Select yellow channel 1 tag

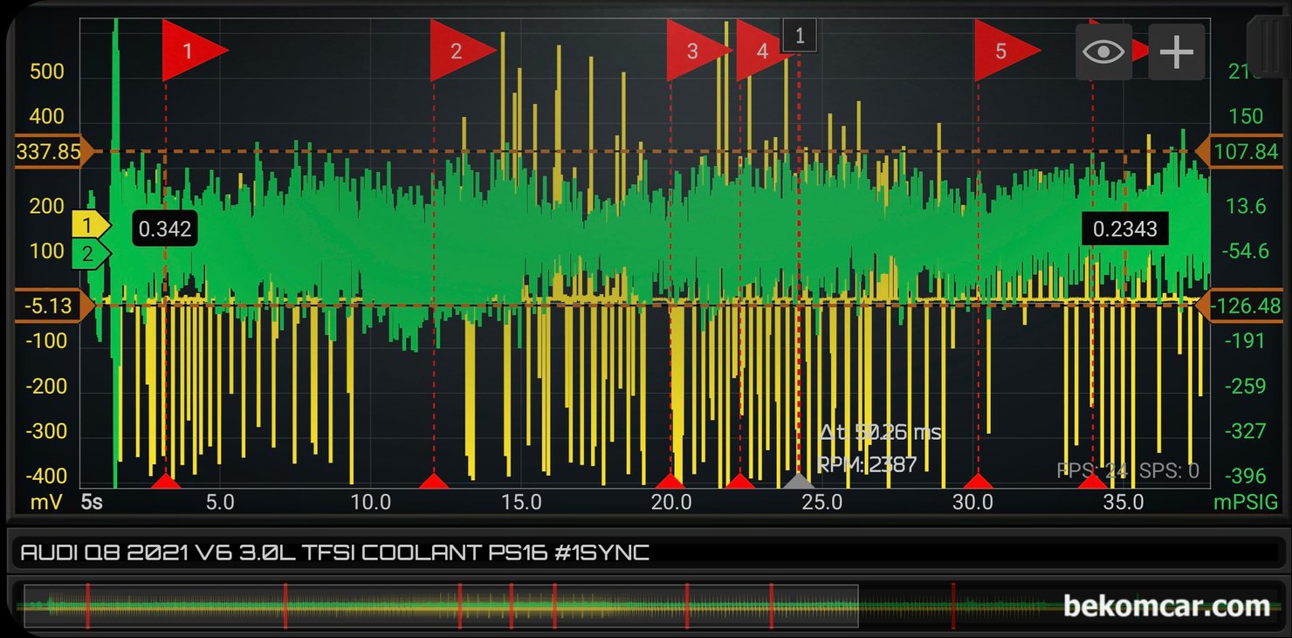[91, 225]
